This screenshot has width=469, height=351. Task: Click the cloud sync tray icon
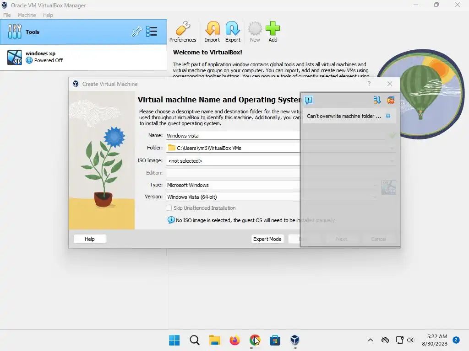coord(385,340)
